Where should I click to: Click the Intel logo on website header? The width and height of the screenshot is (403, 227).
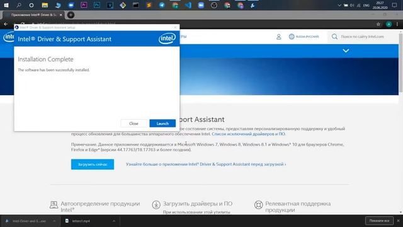(x=8, y=37)
